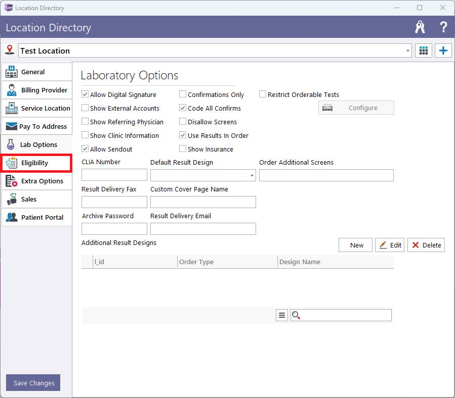Enable Show Insurance checkbox

(183, 148)
